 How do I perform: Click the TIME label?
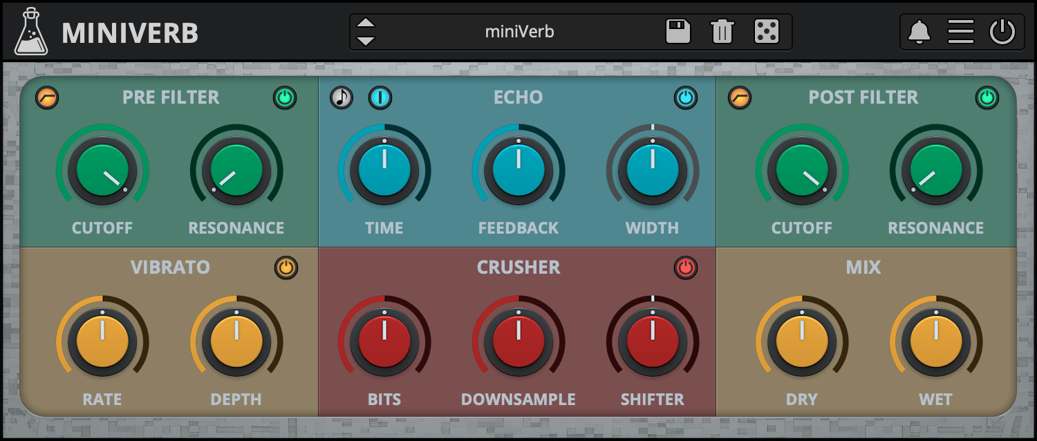coord(384,228)
